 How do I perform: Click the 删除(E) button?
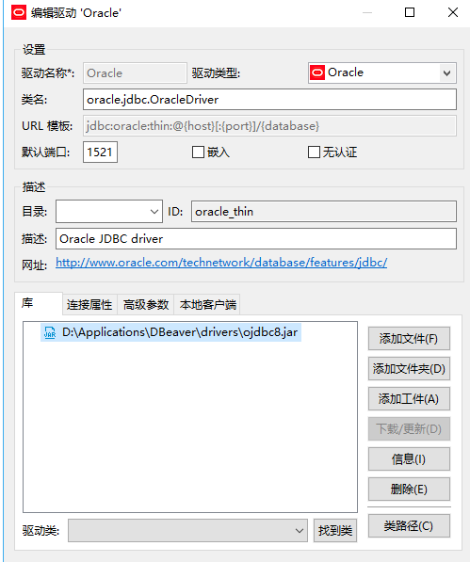(x=409, y=489)
